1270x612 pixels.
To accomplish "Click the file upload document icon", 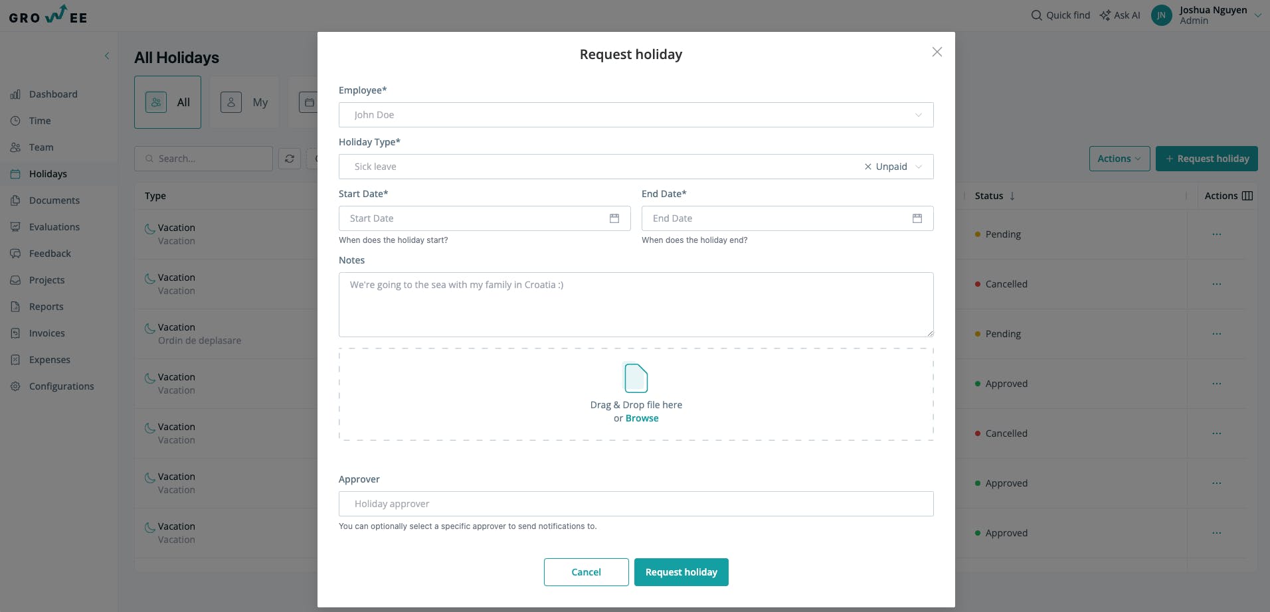I will tap(636, 378).
